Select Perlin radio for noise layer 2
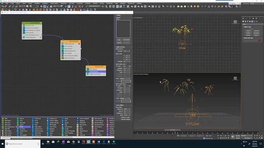264x148 pixels. [117, 86]
